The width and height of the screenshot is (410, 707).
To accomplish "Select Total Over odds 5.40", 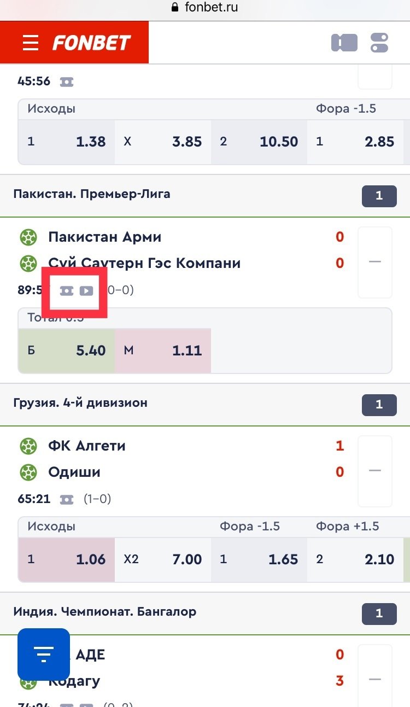I will tap(67, 350).
